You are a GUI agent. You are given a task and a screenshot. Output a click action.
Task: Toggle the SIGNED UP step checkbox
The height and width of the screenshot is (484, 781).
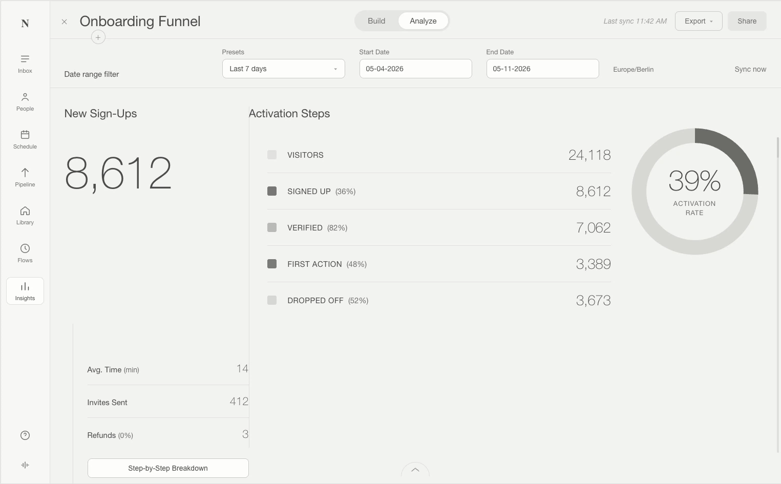pos(272,191)
